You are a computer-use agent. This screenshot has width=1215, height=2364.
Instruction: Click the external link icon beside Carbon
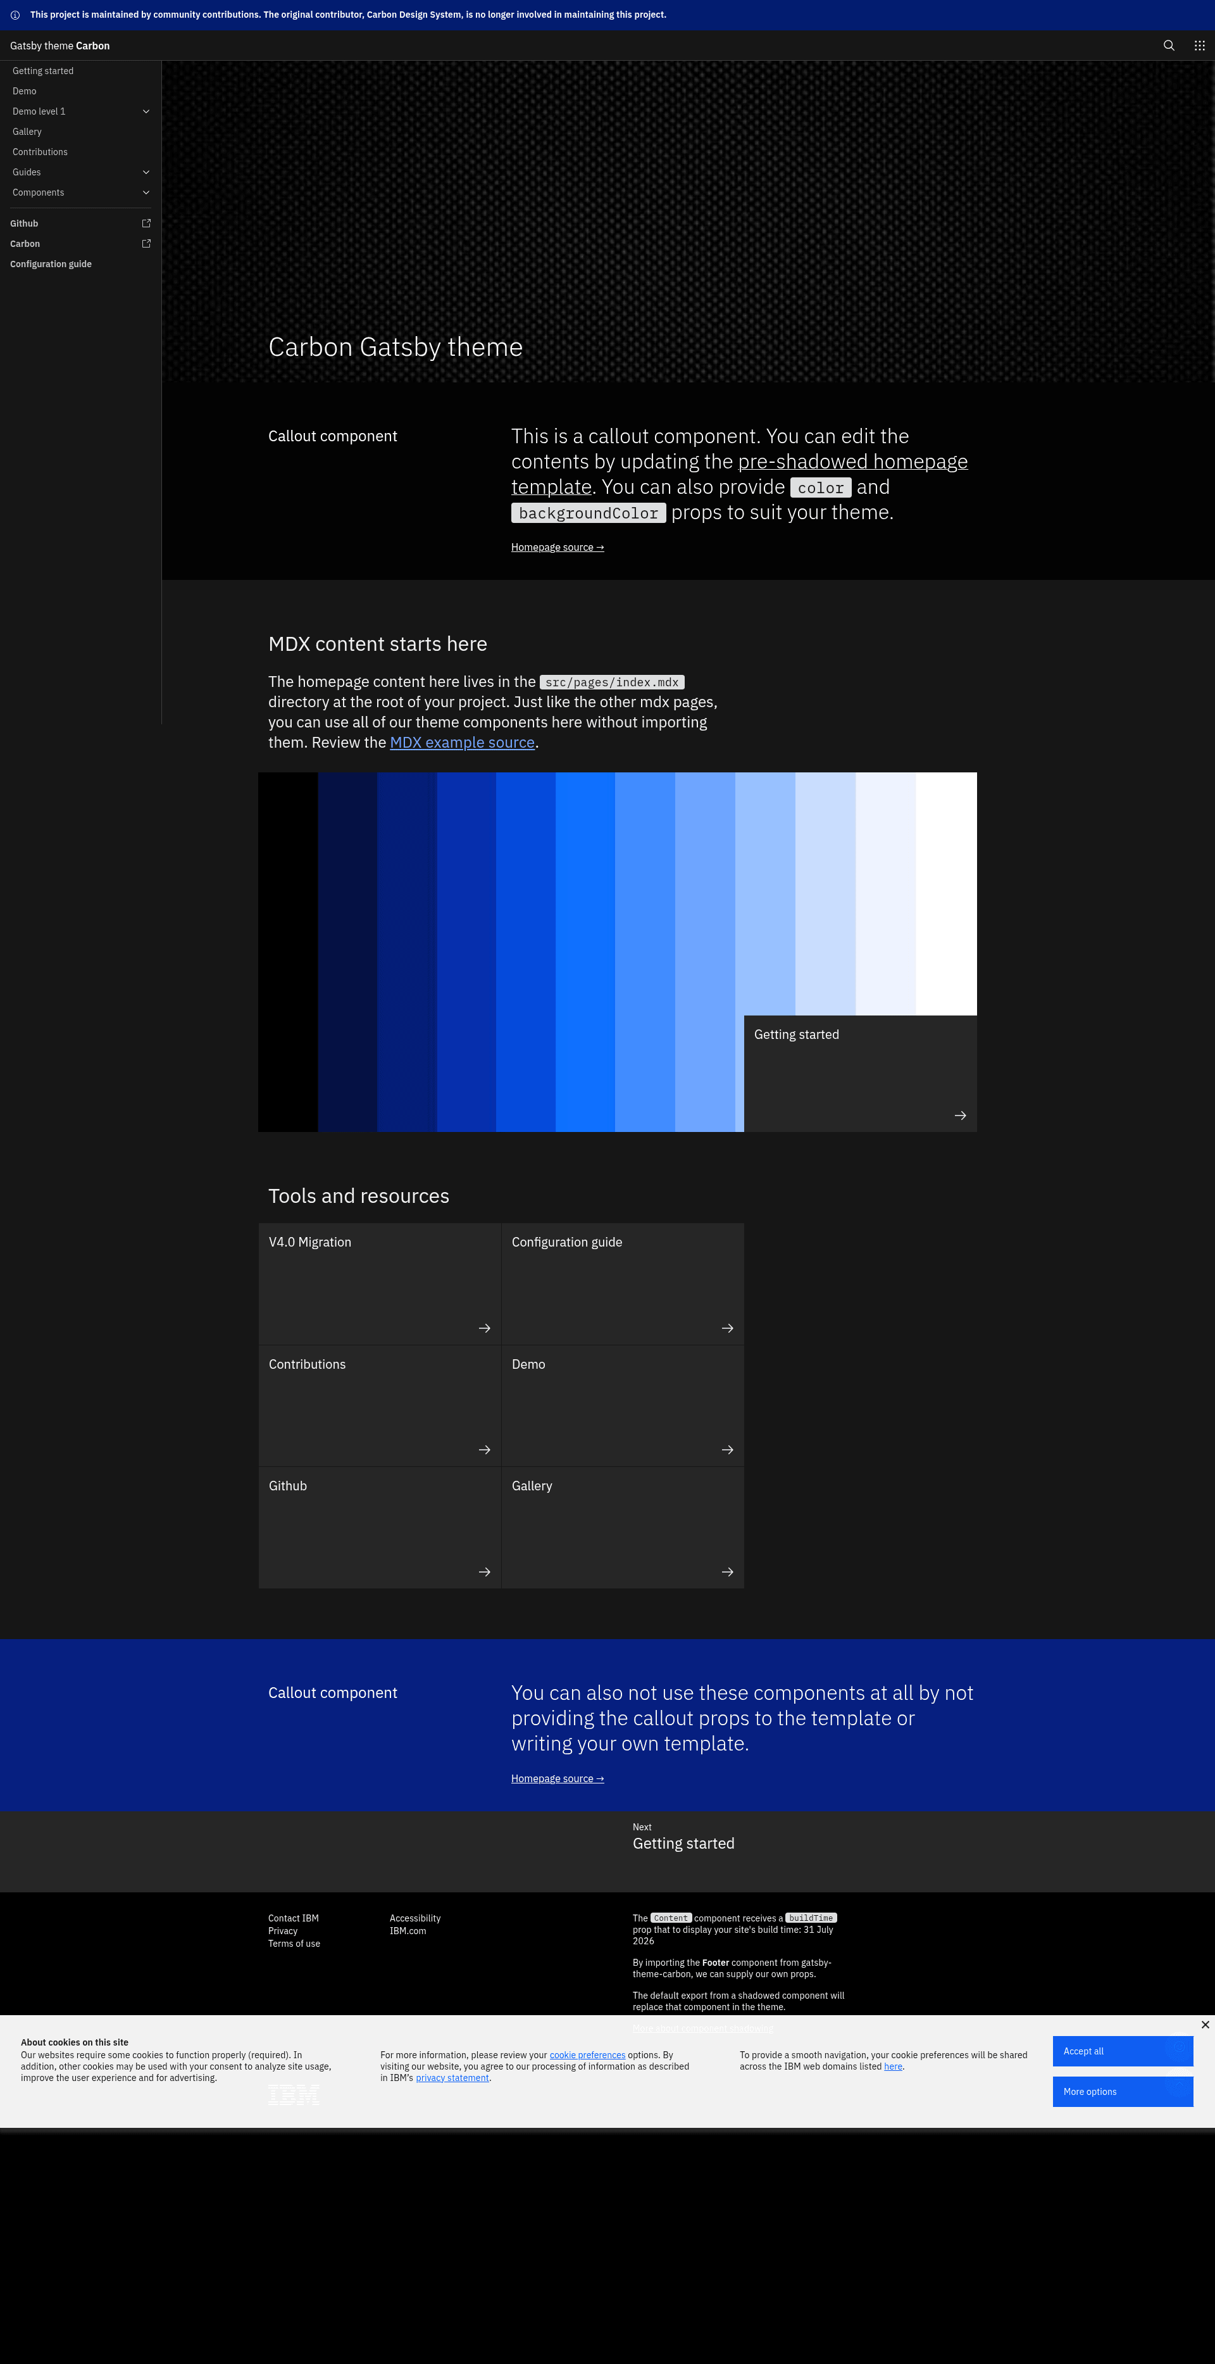pos(146,243)
